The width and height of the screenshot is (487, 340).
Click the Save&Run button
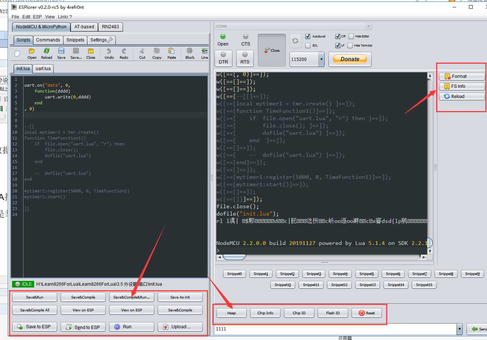[35, 297]
